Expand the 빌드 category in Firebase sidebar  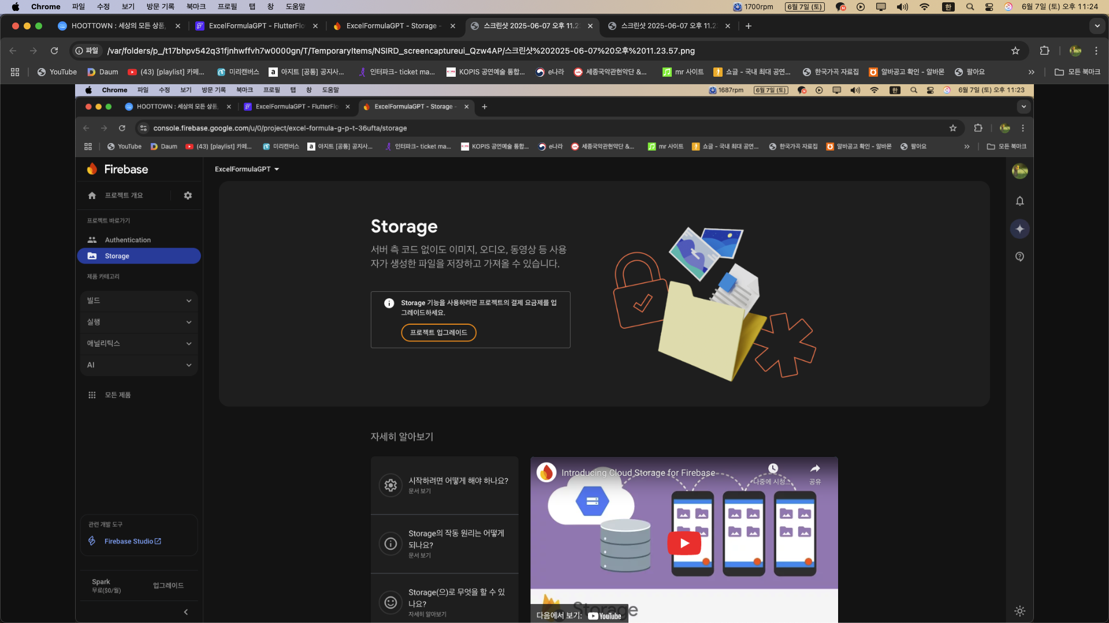139,301
